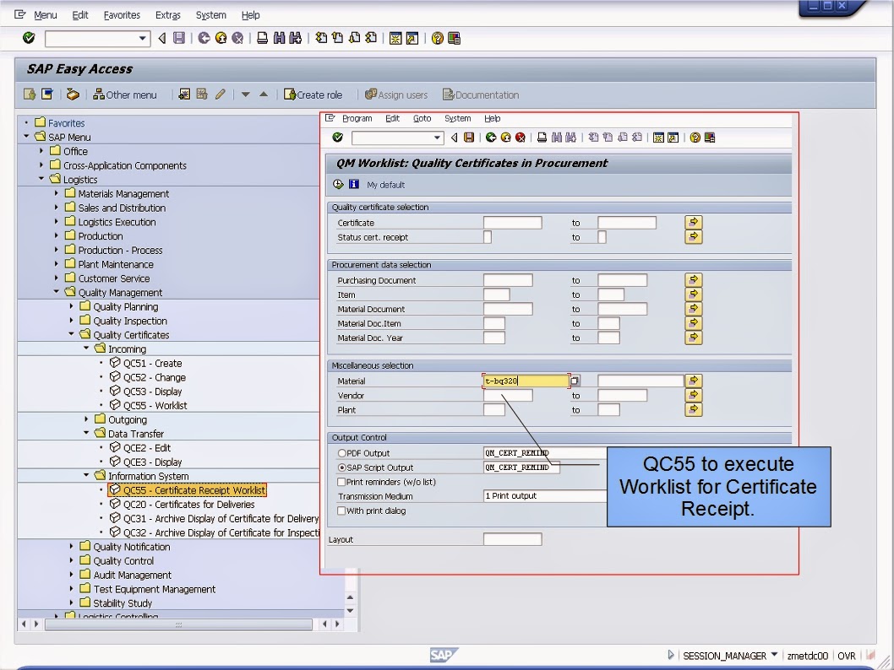This screenshot has height=670, width=894.
Task: Open the Help icon in the main toolbar
Action: click(437, 38)
